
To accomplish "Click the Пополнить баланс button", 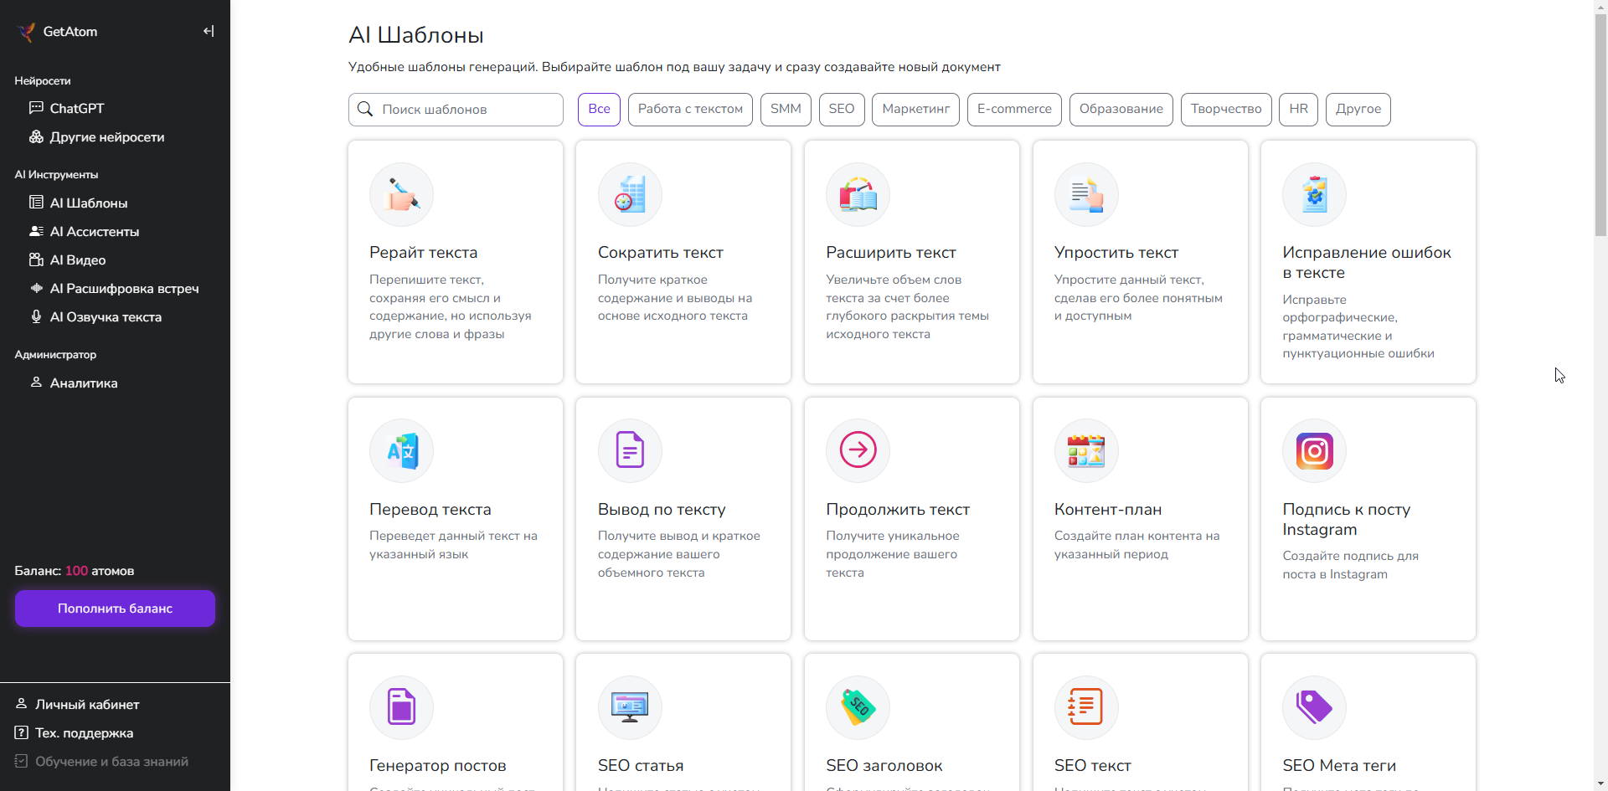I will pos(115,609).
